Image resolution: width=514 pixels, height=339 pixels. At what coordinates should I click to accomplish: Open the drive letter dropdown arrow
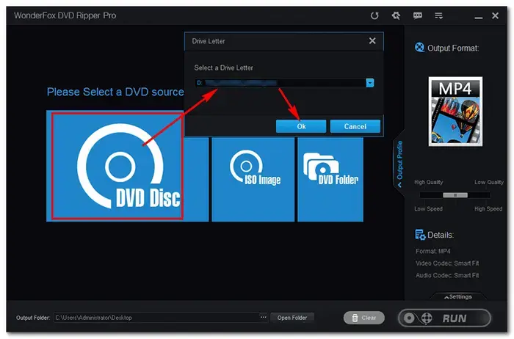pyautogui.click(x=370, y=83)
